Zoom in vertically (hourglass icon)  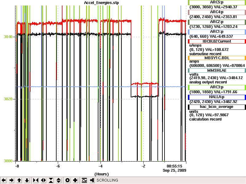[51, 180]
